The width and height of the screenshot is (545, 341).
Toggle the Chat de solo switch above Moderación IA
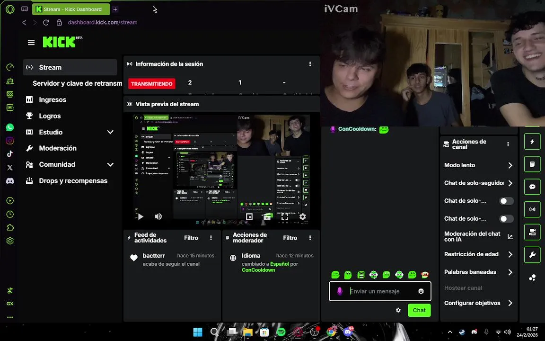click(506, 218)
